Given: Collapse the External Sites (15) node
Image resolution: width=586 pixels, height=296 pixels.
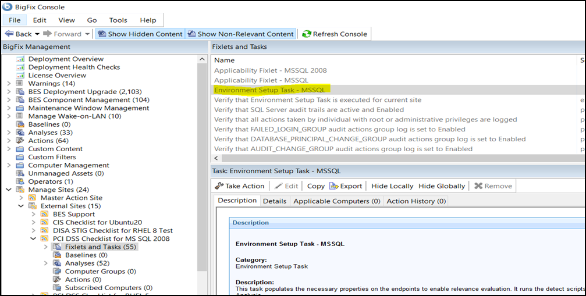Looking at the screenshot, I should [x=21, y=206].
